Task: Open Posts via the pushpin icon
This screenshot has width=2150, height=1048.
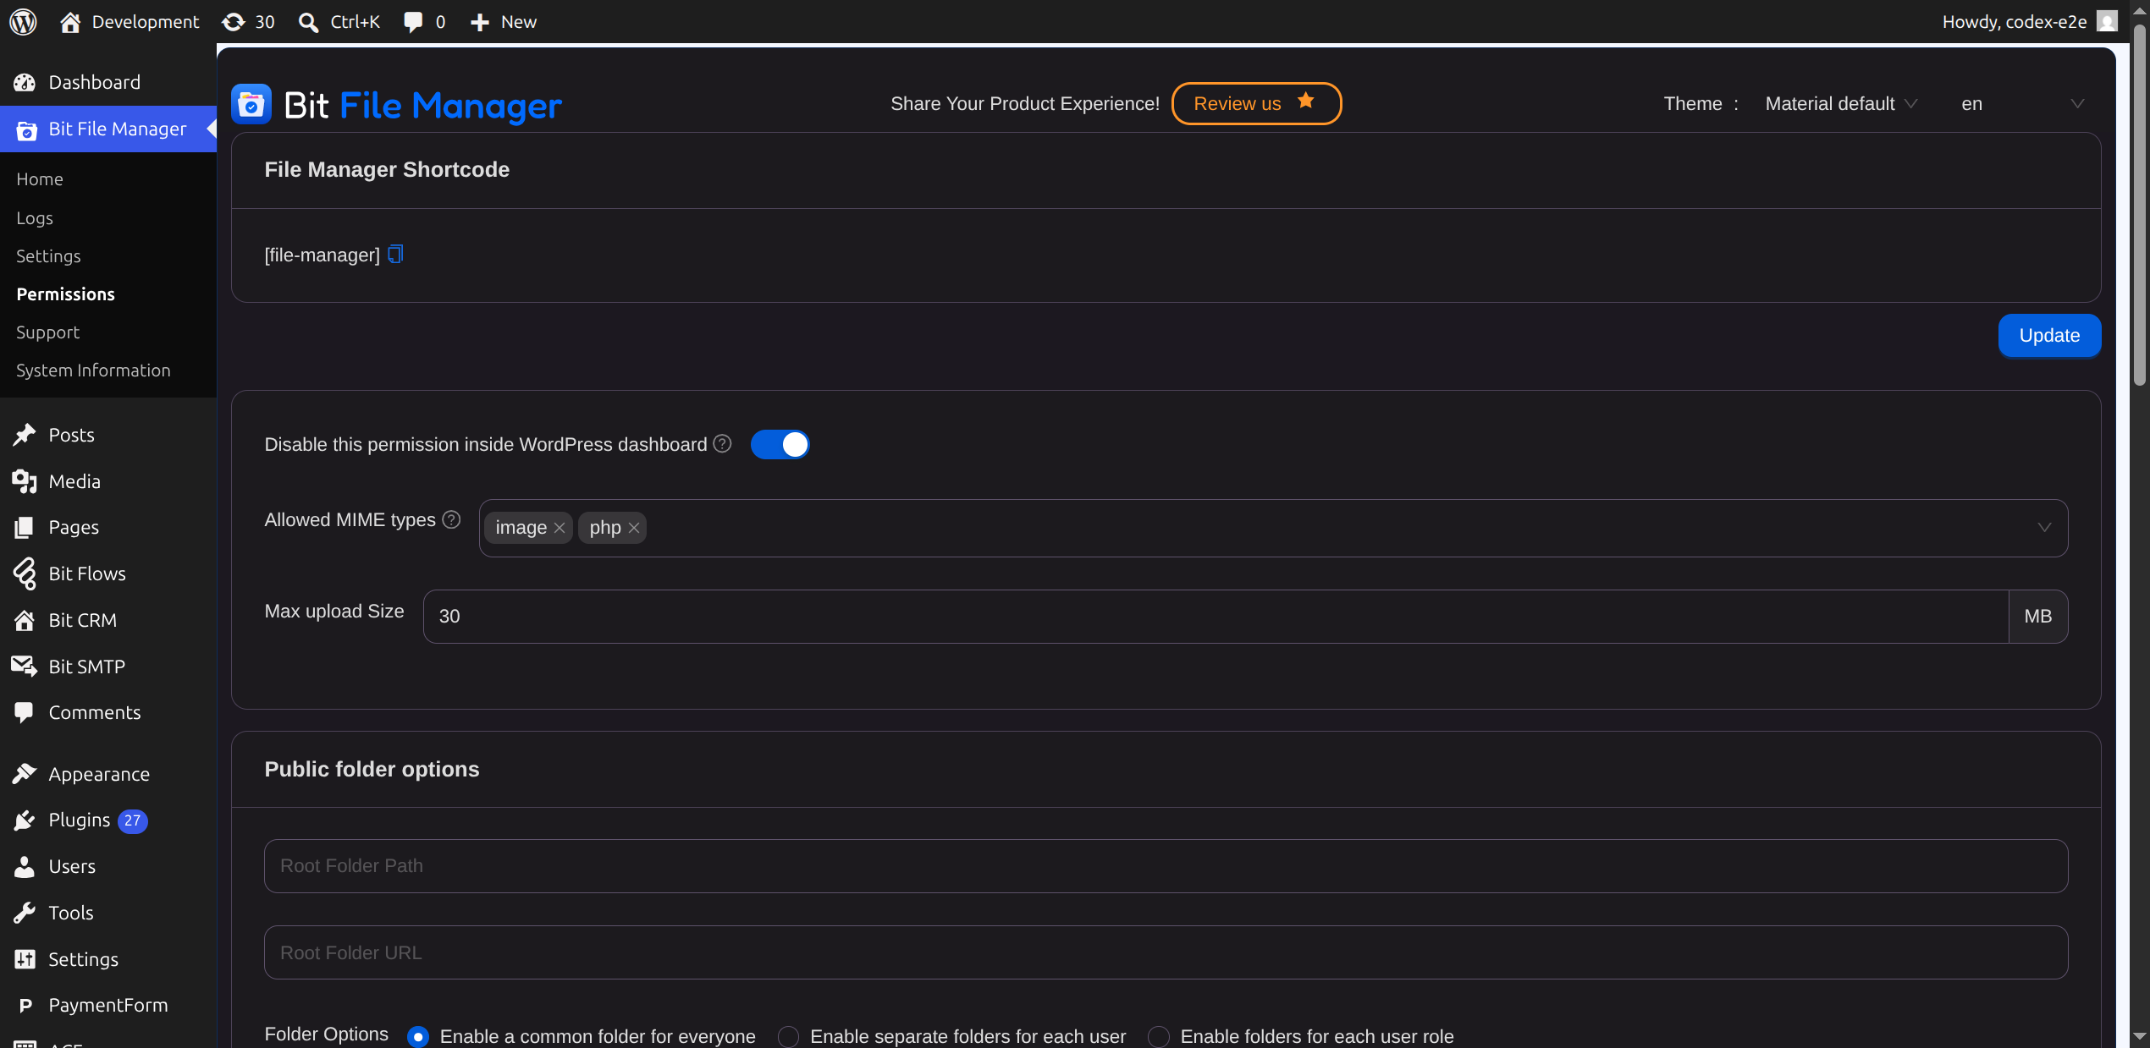Action: pyautogui.click(x=25, y=435)
